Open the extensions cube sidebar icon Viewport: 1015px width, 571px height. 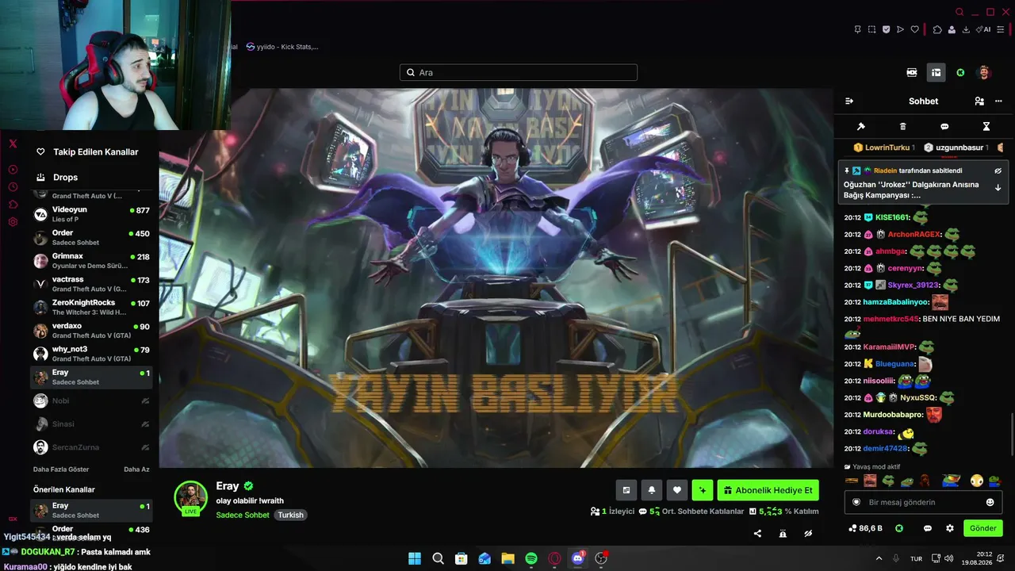click(13, 205)
